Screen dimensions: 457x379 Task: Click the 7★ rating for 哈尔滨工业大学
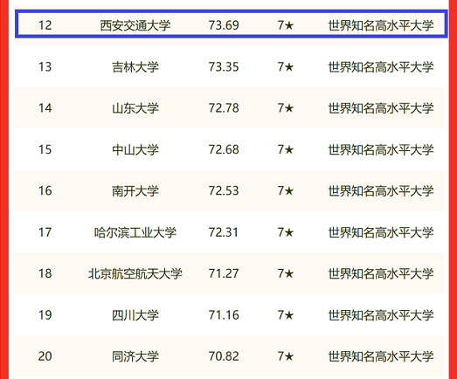point(286,232)
